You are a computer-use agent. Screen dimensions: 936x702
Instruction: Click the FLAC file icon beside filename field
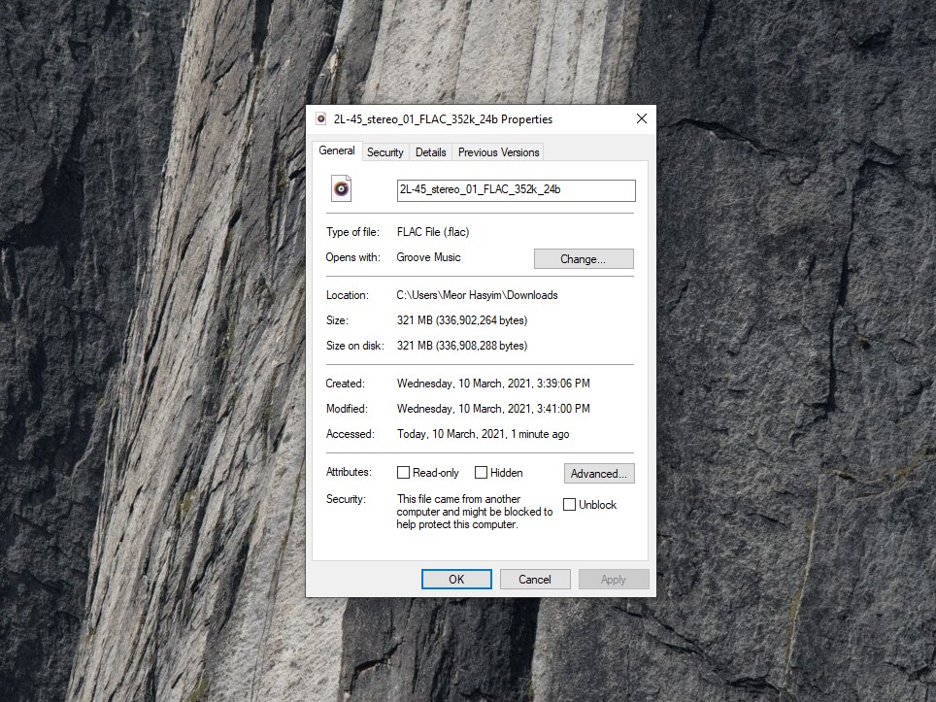342,188
